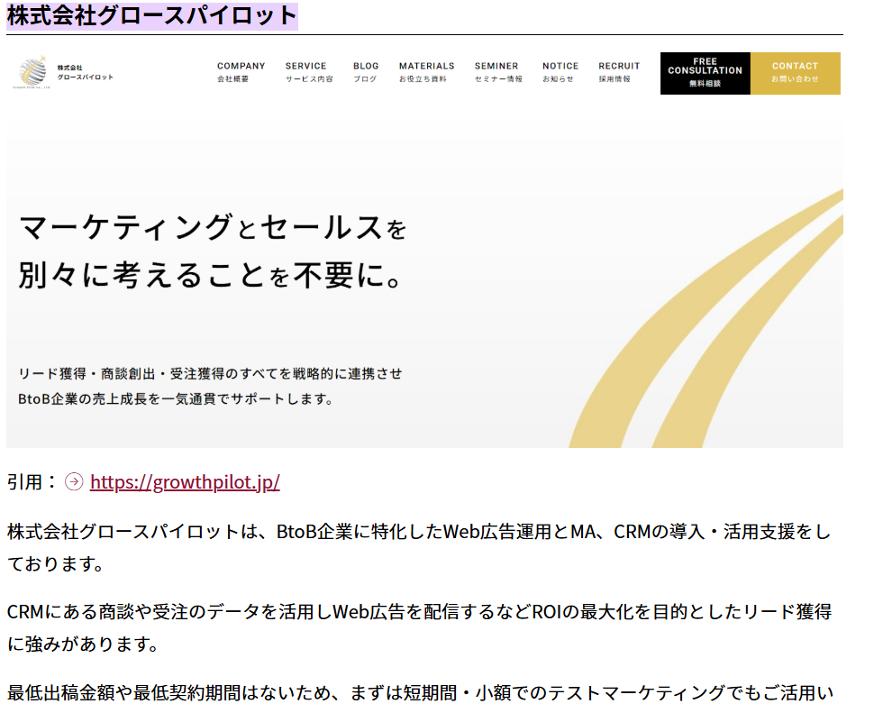Click the Growth Pilot globe logo icon
Image resolution: width=874 pixels, height=713 pixels.
(32, 72)
